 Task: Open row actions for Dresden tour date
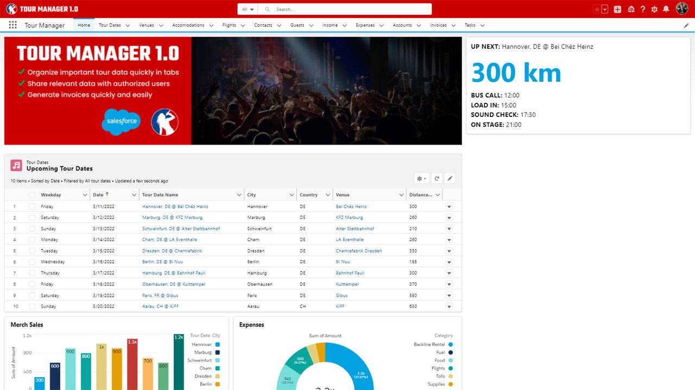pos(449,251)
